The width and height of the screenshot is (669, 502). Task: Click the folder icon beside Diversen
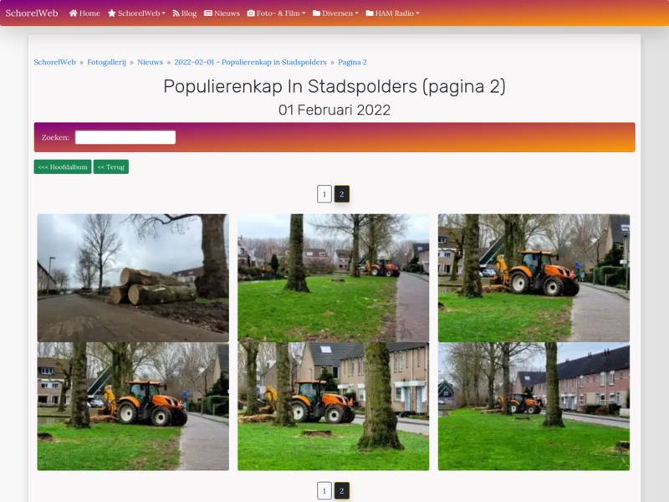(x=317, y=13)
